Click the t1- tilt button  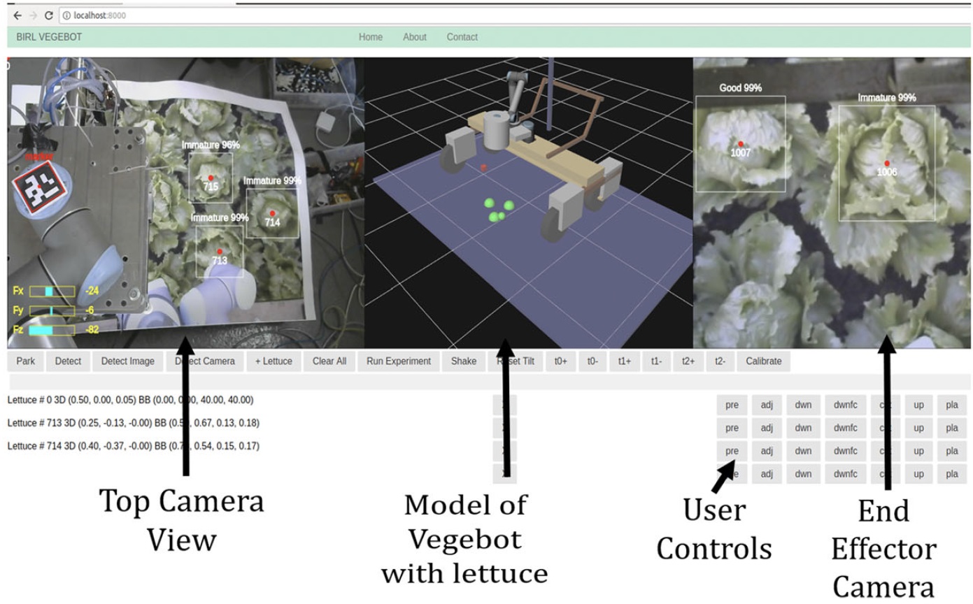coord(656,361)
